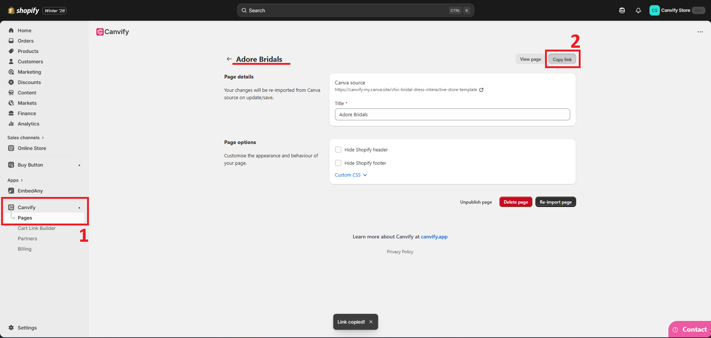
Task: Open the Analytics icon
Action: pos(11,124)
